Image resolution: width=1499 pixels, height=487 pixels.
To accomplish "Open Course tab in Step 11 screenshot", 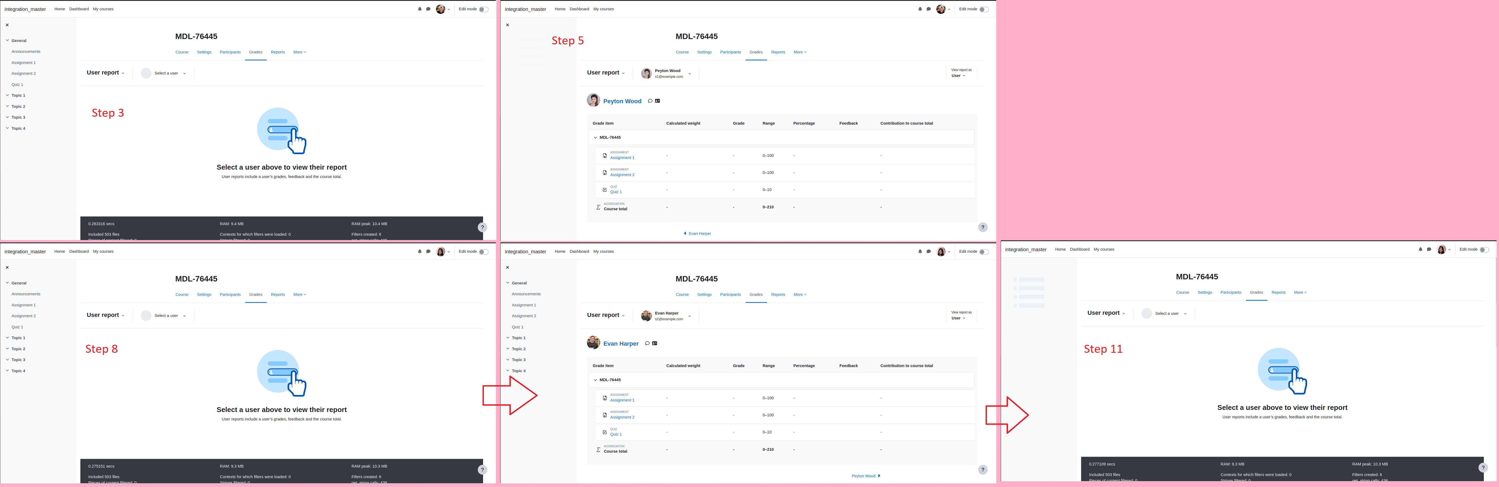I will (x=1183, y=292).
